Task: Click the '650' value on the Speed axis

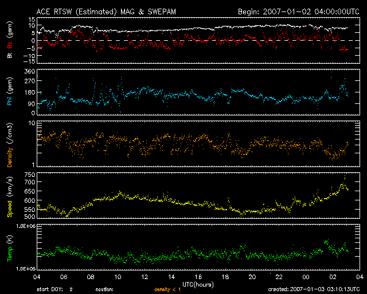Action: 30,192
